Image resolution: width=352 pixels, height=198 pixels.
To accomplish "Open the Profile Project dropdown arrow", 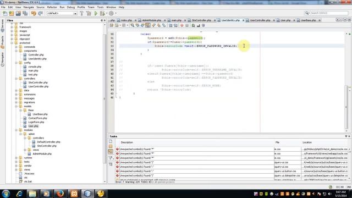I will (116, 13).
